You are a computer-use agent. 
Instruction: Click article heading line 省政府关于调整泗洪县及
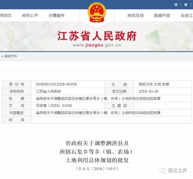click(97, 143)
